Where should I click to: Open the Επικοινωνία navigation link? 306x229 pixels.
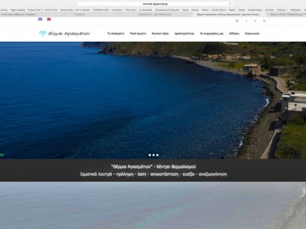[252, 34]
